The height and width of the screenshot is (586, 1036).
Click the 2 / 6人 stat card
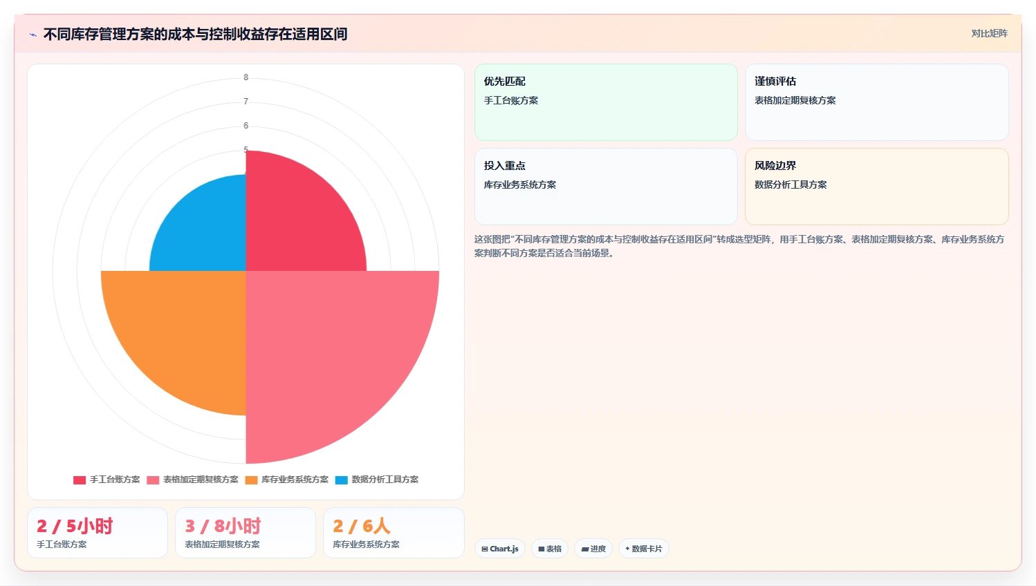click(x=394, y=533)
